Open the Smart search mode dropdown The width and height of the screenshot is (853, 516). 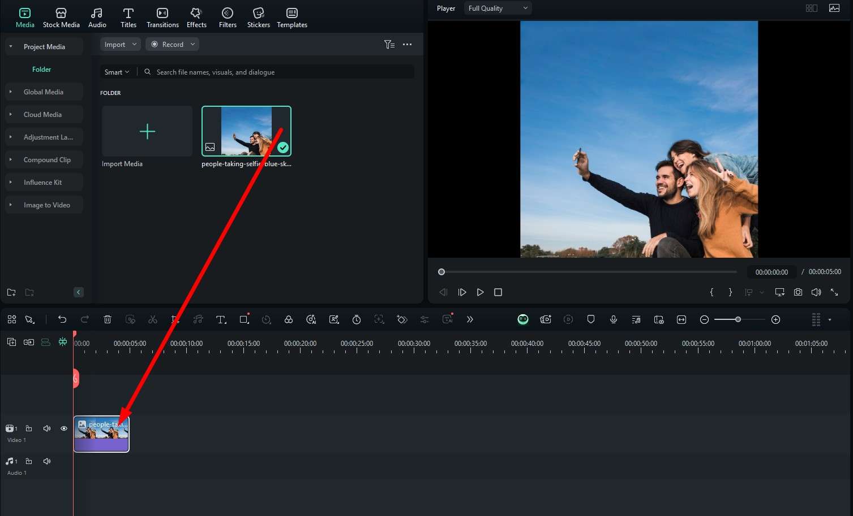pyautogui.click(x=117, y=72)
